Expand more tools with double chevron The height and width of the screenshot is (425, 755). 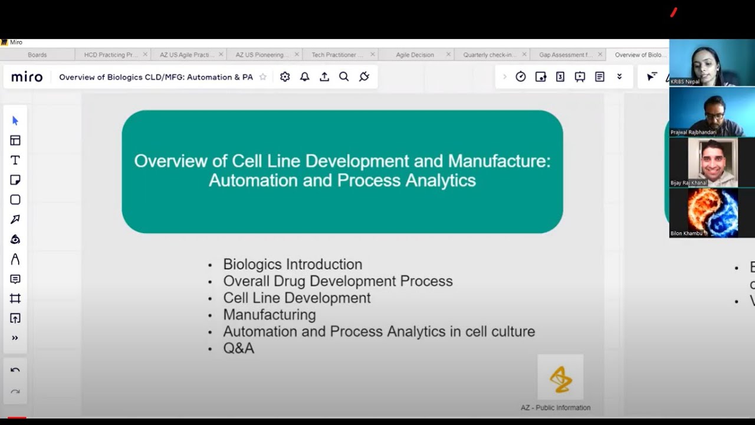pos(15,338)
